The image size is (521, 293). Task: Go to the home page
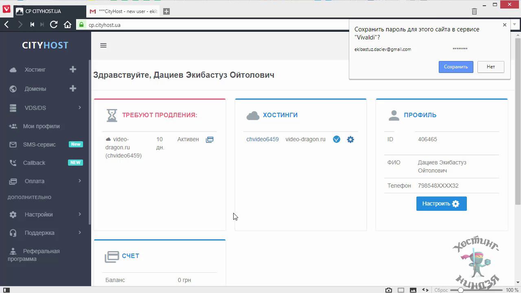68,25
